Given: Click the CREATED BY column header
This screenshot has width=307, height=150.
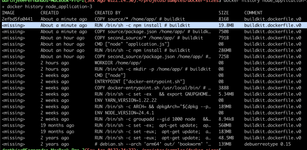Looking at the screenshot, I should click(x=108, y=13).
